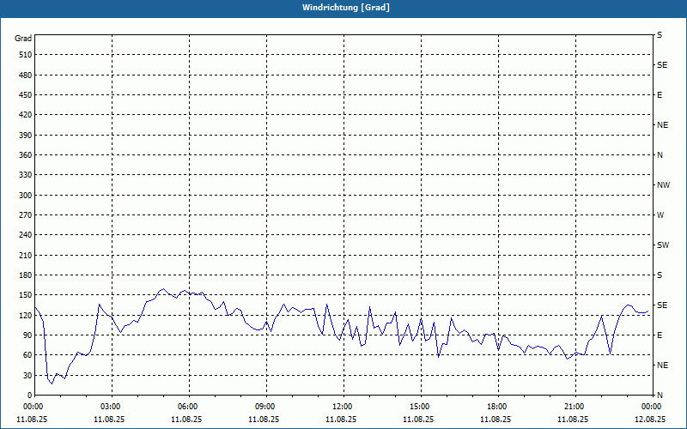Click the 03:00 time label
This screenshot has height=429, width=687.
point(110,407)
